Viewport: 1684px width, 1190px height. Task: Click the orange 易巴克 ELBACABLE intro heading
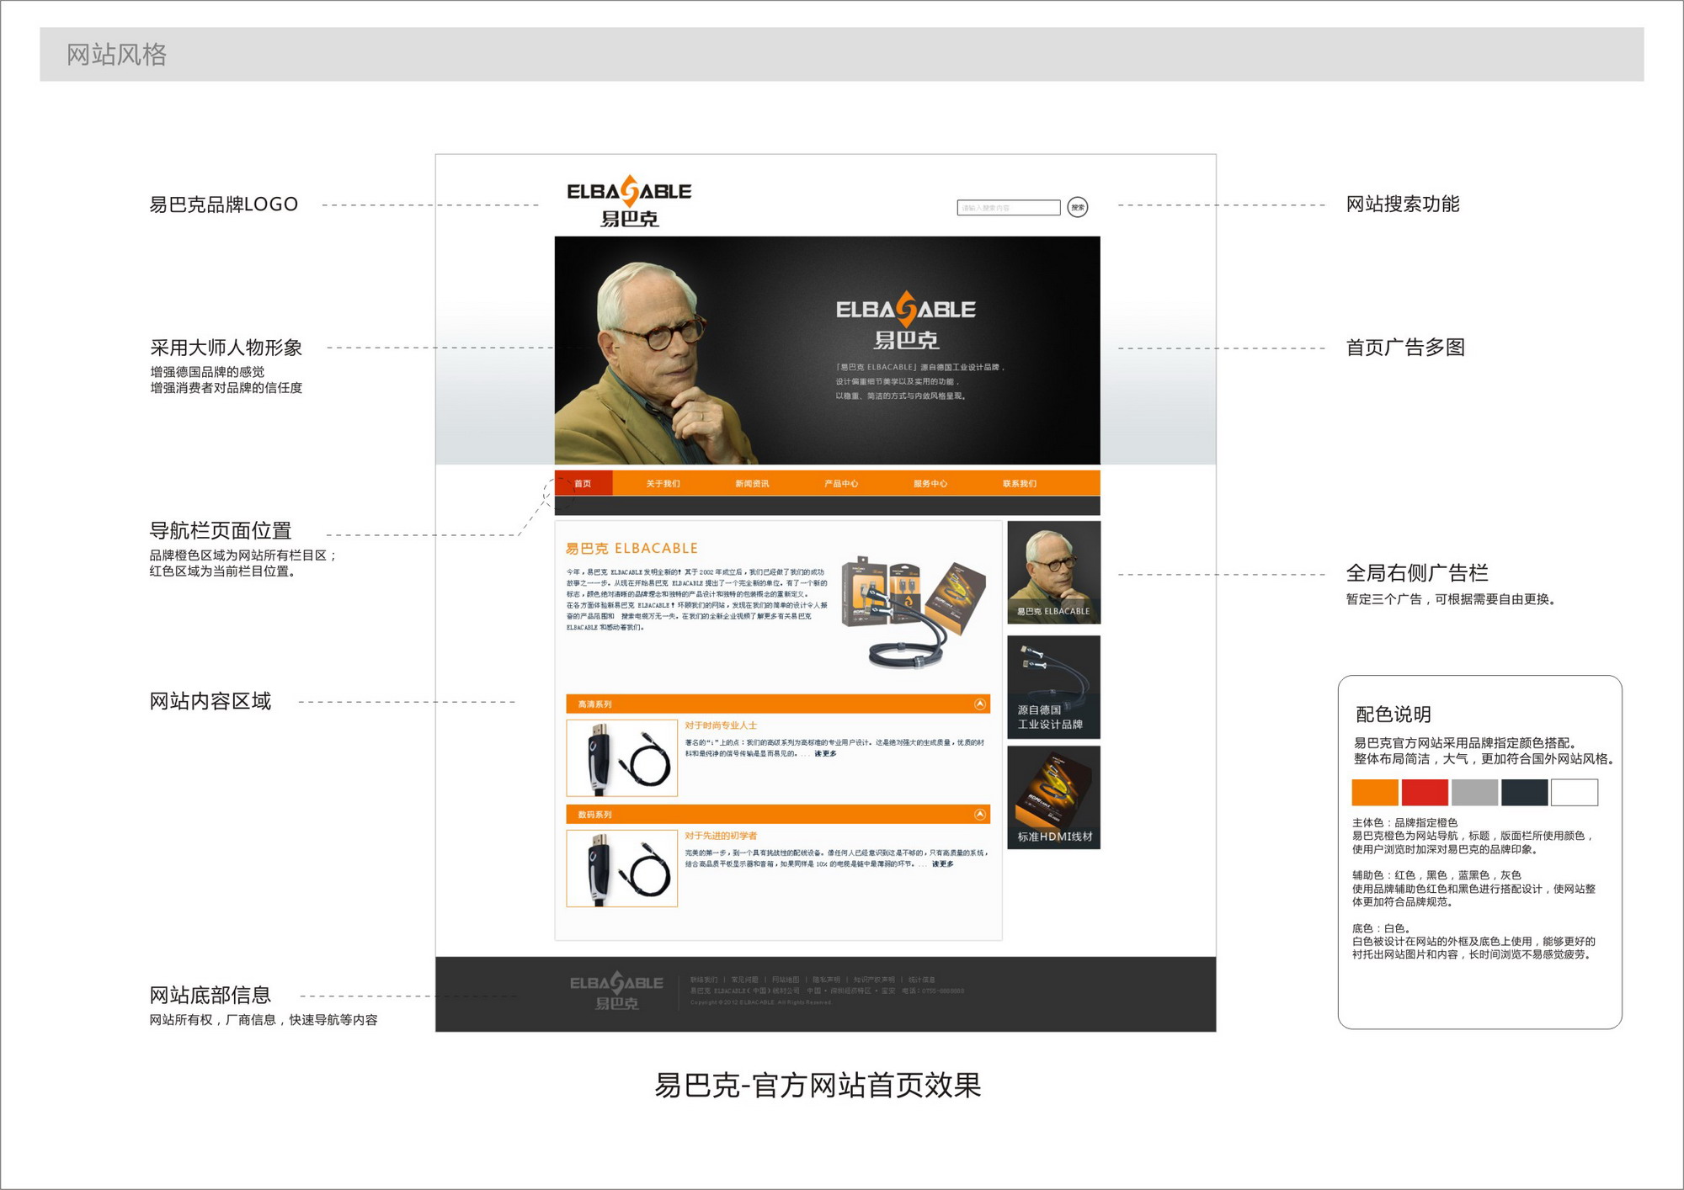pyautogui.click(x=631, y=548)
